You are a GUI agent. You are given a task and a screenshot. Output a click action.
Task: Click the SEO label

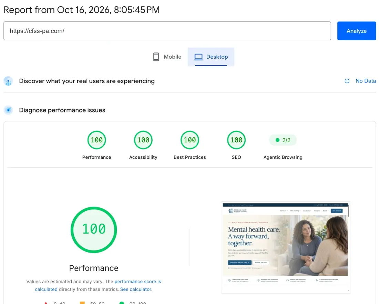click(236, 157)
